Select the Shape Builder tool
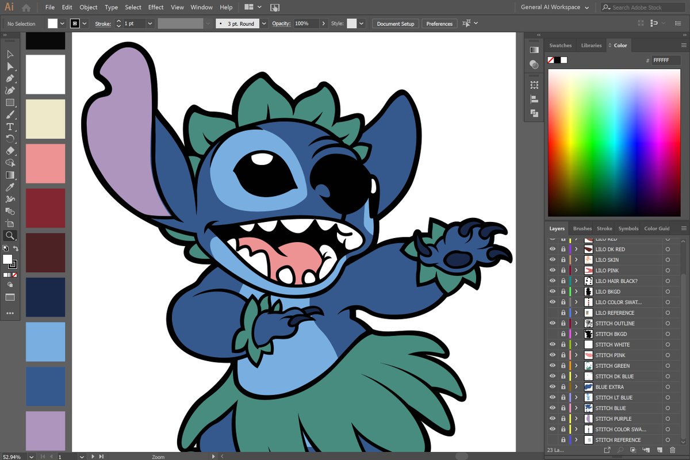This screenshot has width=690, height=460. pyautogui.click(x=10, y=163)
